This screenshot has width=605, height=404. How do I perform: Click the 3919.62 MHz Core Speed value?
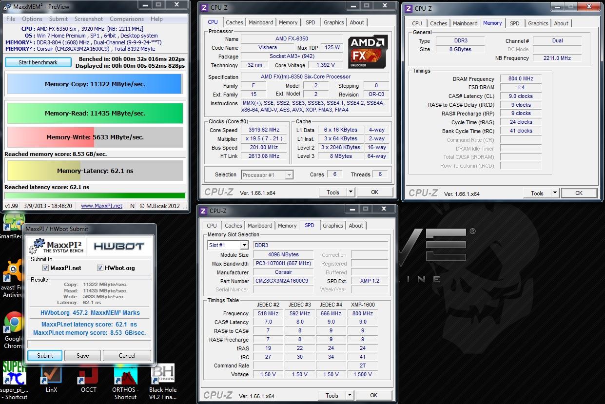pos(264,130)
